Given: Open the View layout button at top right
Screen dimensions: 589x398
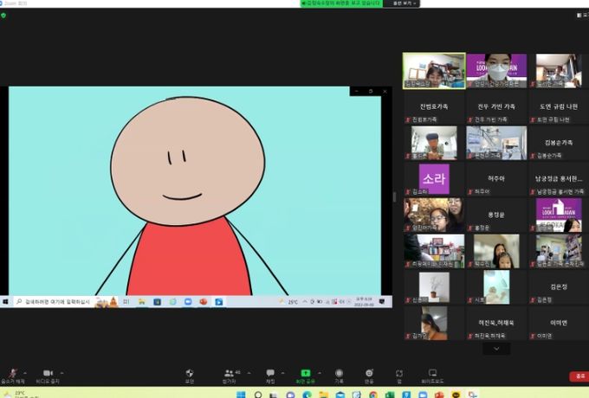Looking at the screenshot, I should click(583, 15).
